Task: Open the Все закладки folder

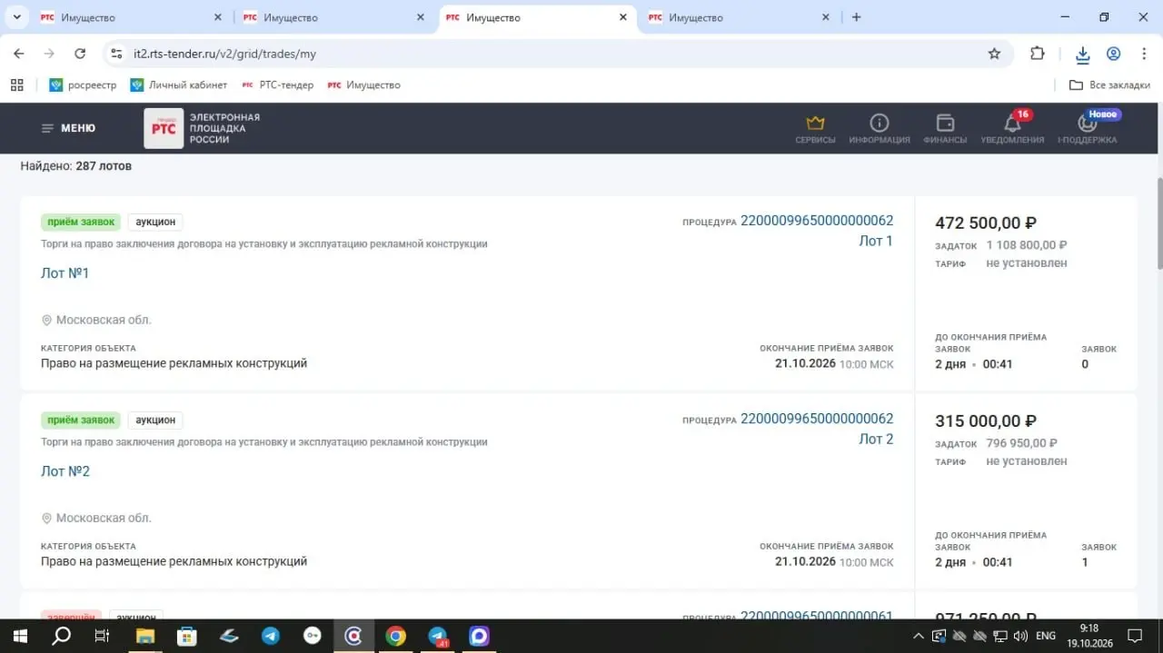Action: 1109,84
